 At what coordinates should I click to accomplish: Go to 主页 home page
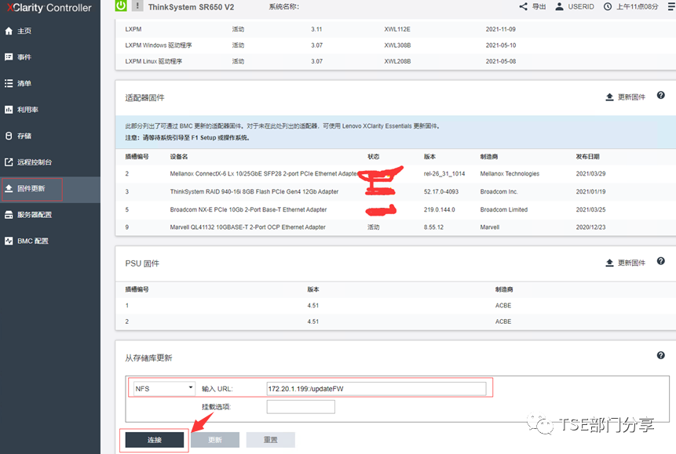pyautogui.click(x=24, y=31)
